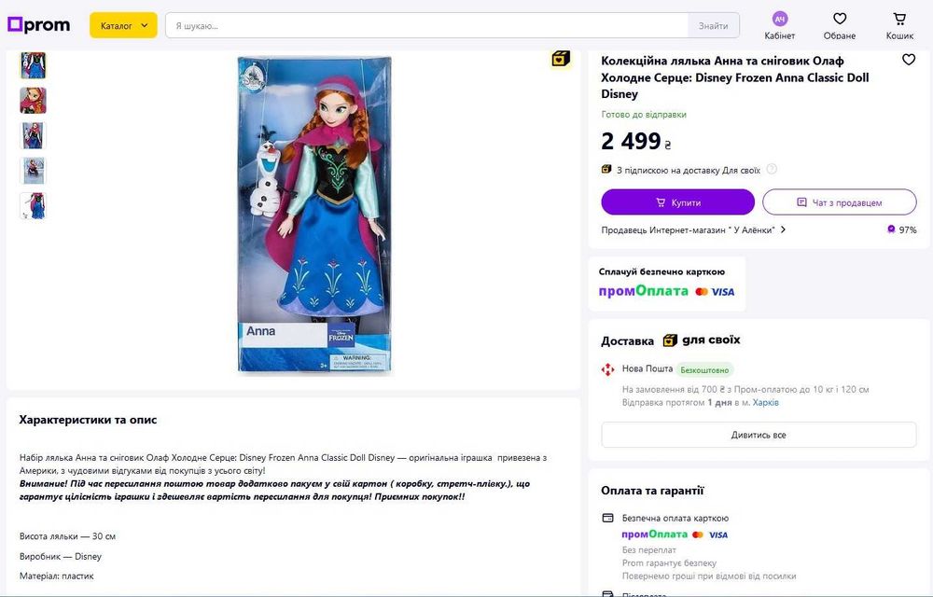Screen dimensions: 933x597
Task: Open the seller page chevron next to У Алёнки
Action: tap(783, 229)
